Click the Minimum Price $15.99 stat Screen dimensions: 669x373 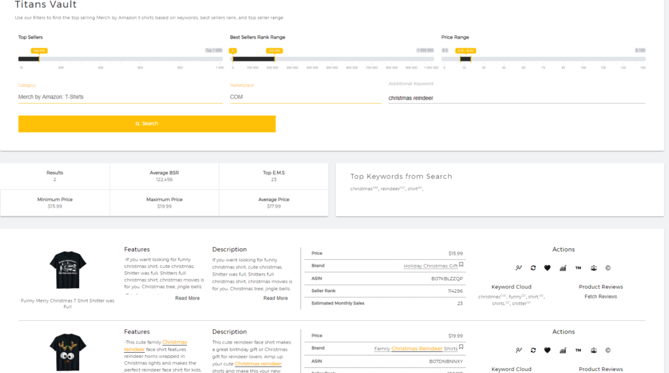55,203
